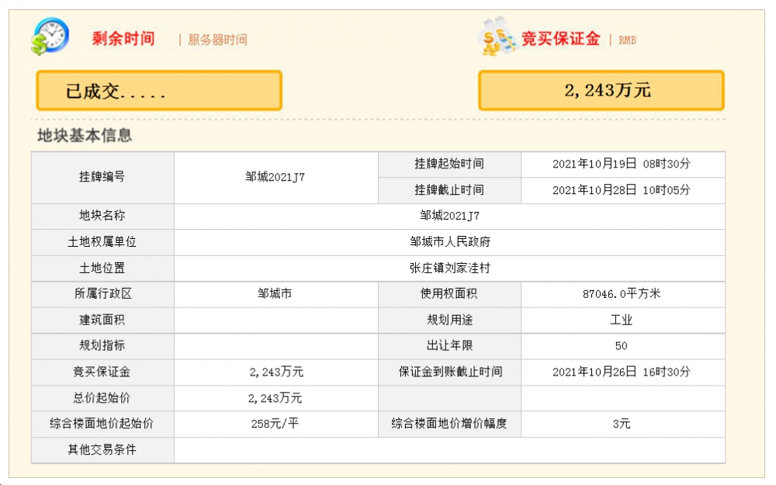Click 2,243万元 in the 总价起始价 row
776x485 pixels.
coord(275,398)
